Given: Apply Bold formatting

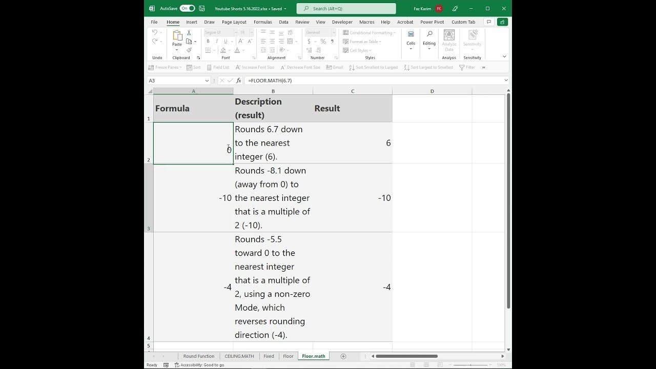Looking at the screenshot, I should (208, 42).
